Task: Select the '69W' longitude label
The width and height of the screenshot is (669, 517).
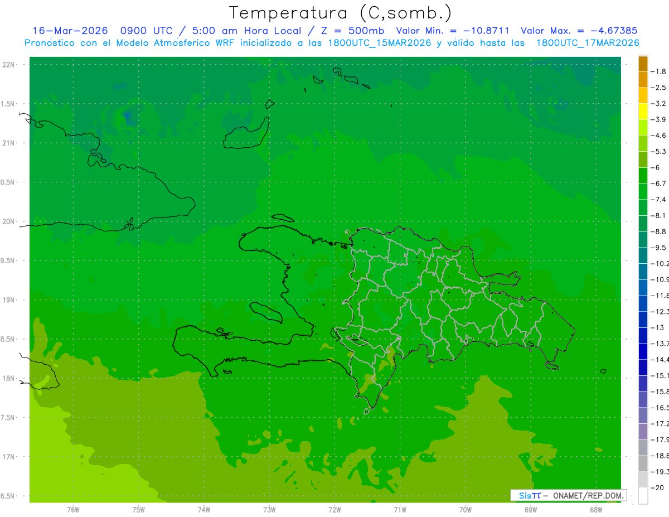Action: [x=531, y=510]
